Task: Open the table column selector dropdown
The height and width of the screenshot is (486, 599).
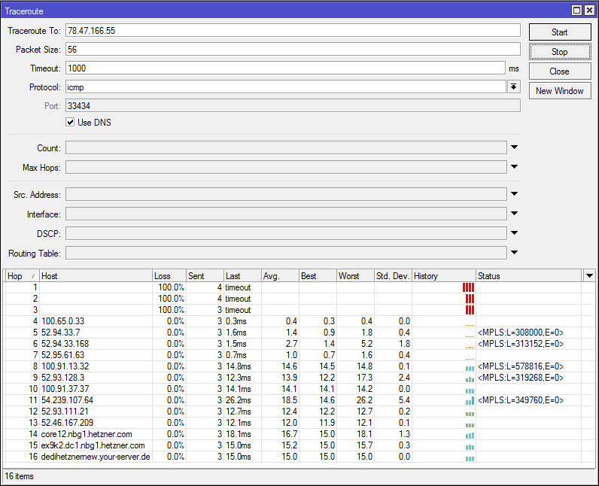Action: coord(589,275)
